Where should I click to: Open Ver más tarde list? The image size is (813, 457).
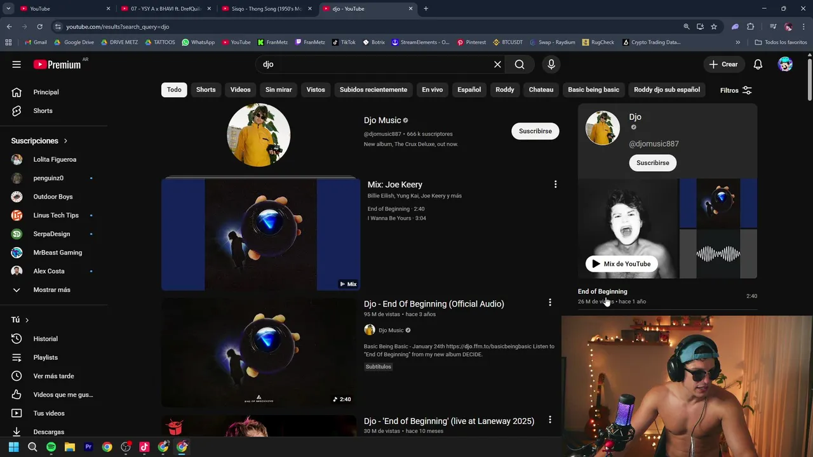53,376
